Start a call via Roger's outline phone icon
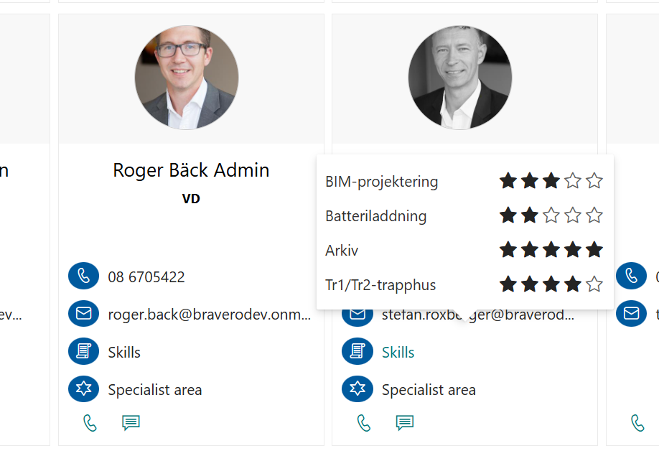 tap(90, 423)
